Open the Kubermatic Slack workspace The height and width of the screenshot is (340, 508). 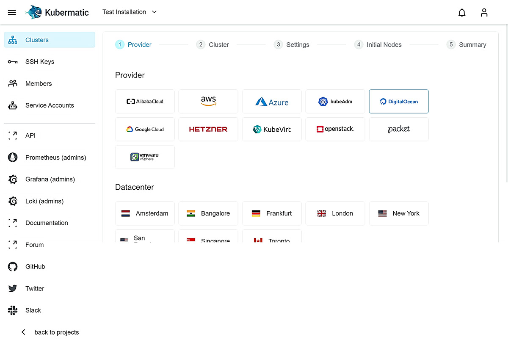(x=33, y=310)
